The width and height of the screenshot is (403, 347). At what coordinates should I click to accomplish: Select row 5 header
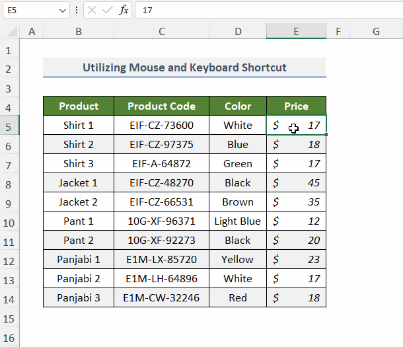coord(9,126)
